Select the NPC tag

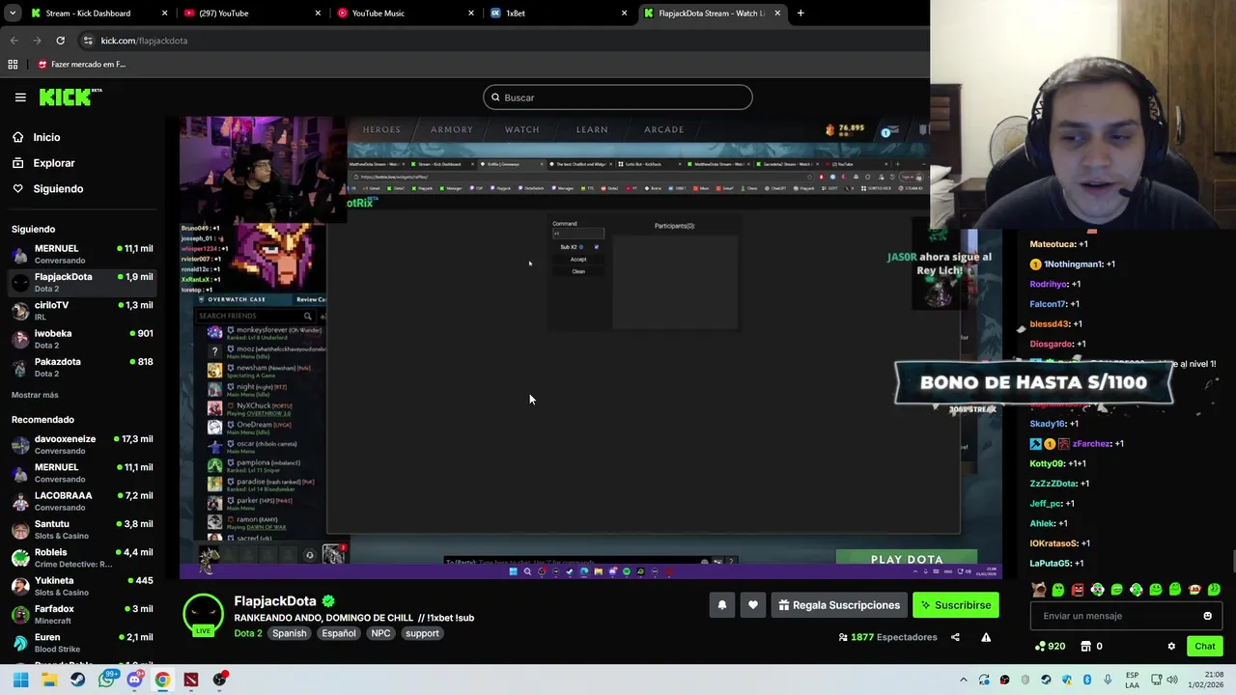click(380, 633)
